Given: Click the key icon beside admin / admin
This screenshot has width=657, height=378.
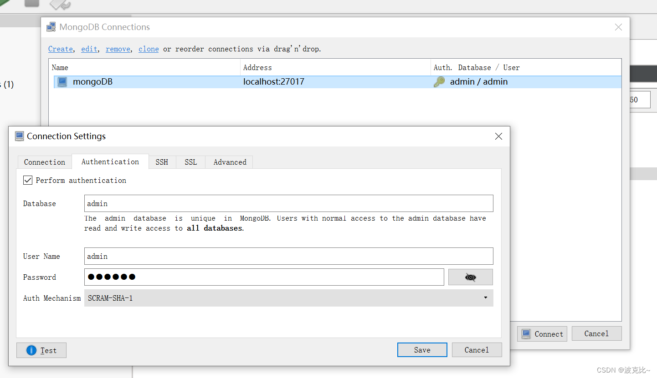Looking at the screenshot, I should click(439, 82).
